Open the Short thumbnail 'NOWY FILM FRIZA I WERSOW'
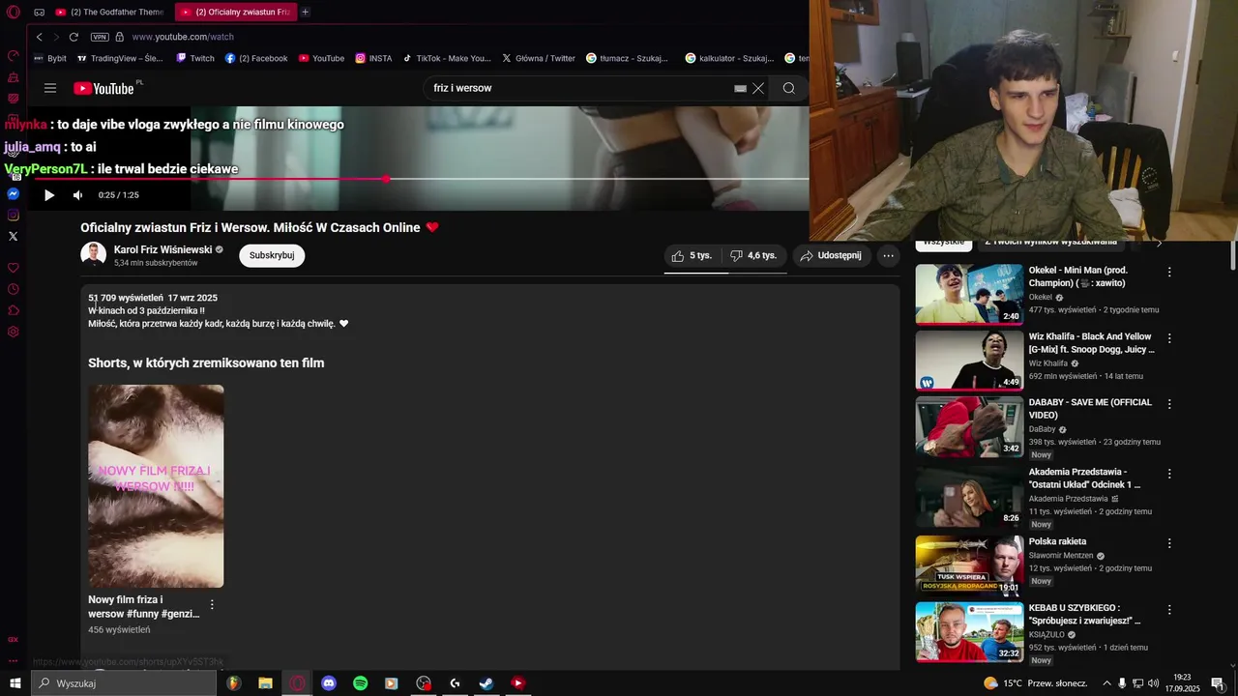 pyautogui.click(x=156, y=486)
